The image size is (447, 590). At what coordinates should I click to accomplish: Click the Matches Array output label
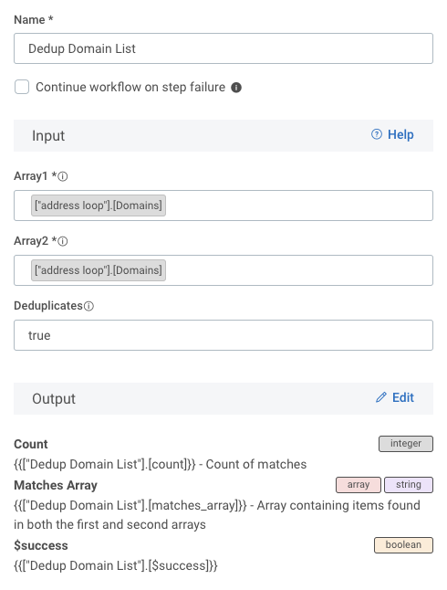[56, 485]
